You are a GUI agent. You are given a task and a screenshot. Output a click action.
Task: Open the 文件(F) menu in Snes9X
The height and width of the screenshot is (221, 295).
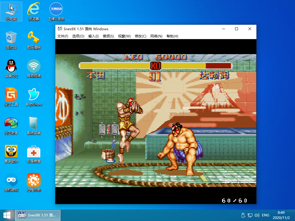tap(63, 36)
